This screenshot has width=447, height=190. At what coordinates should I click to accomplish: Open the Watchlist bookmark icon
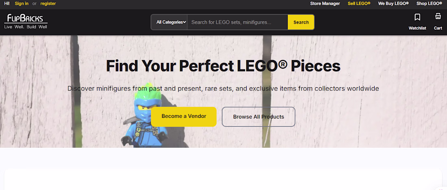(417, 17)
